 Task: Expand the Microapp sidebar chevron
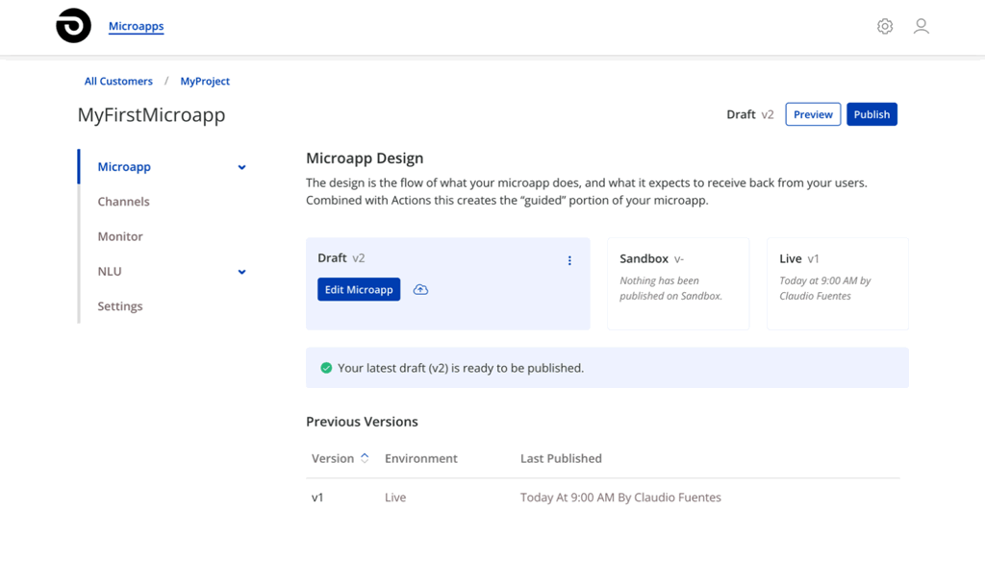[241, 167]
